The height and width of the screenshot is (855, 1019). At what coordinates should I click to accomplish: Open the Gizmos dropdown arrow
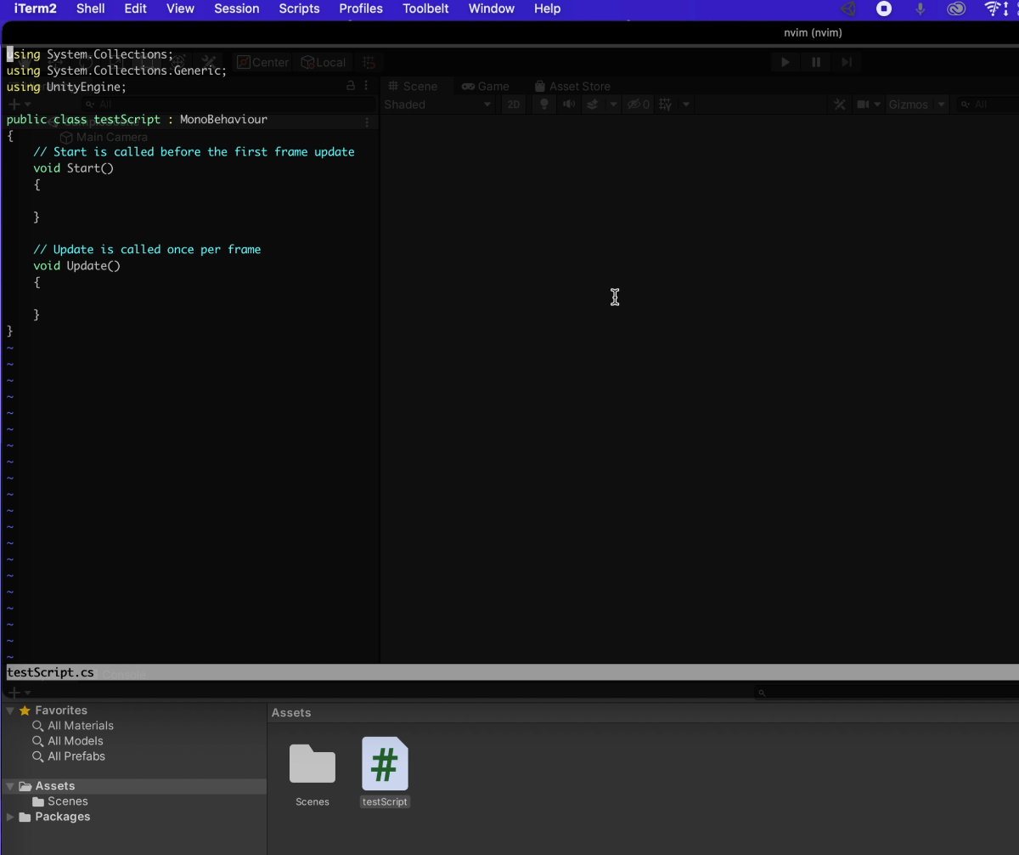[x=942, y=105]
